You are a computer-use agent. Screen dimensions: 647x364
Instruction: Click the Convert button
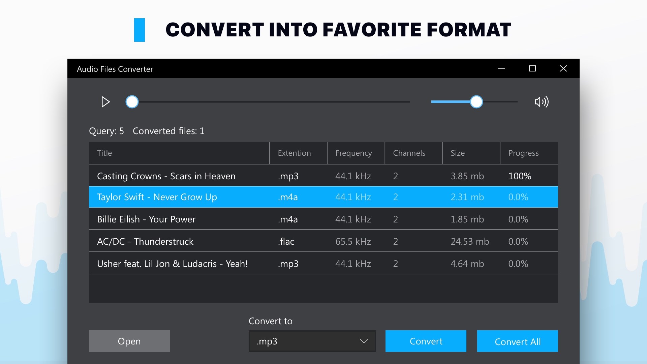point(426,341)
